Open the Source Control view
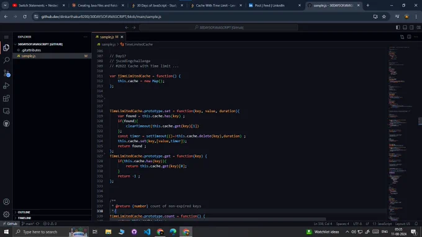This screenshot has height=237, width=422. click(6, 73)
